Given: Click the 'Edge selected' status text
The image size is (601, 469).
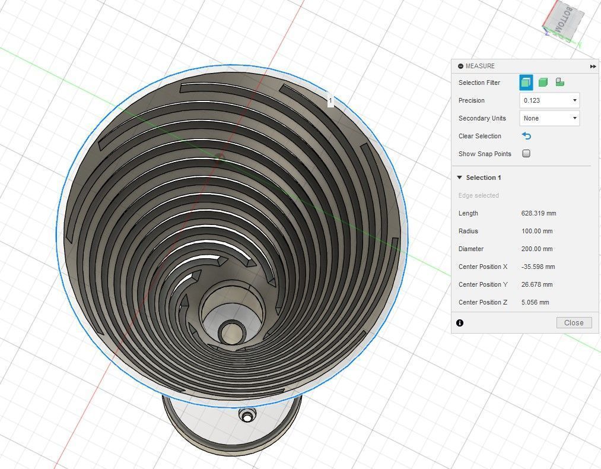Looking at the screenshot, I should click(478, 195).
